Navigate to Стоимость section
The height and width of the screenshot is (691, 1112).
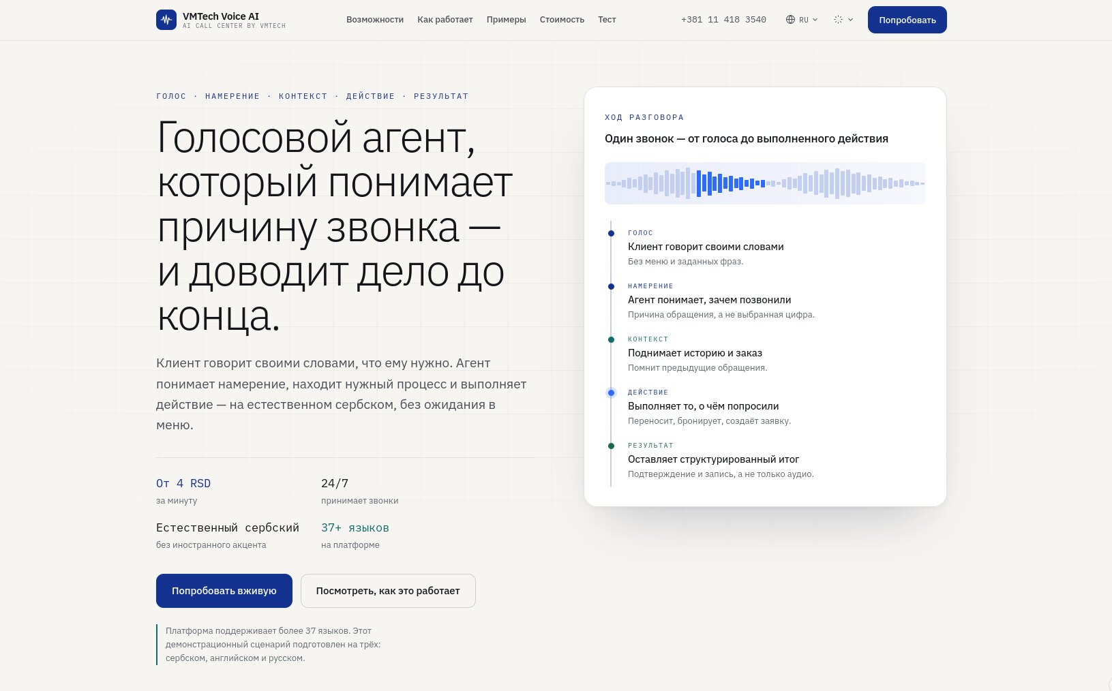[x=562, y=20]
